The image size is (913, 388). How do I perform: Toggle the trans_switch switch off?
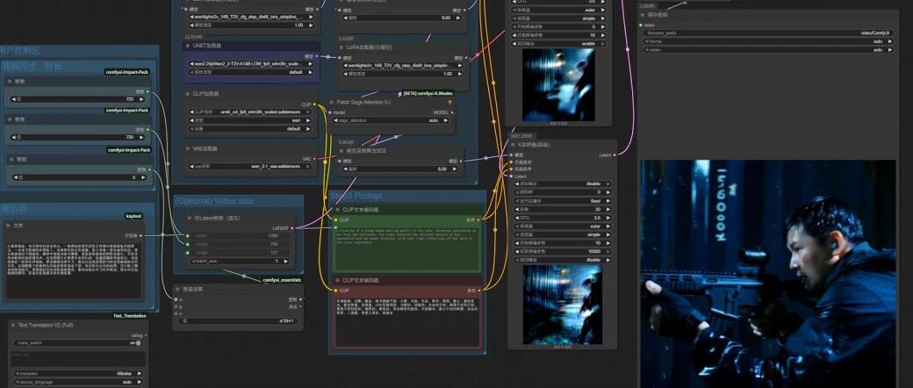tap(138, 343)
